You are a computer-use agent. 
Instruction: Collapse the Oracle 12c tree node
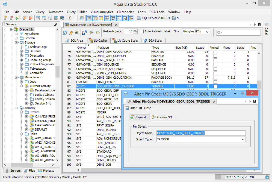11,29
